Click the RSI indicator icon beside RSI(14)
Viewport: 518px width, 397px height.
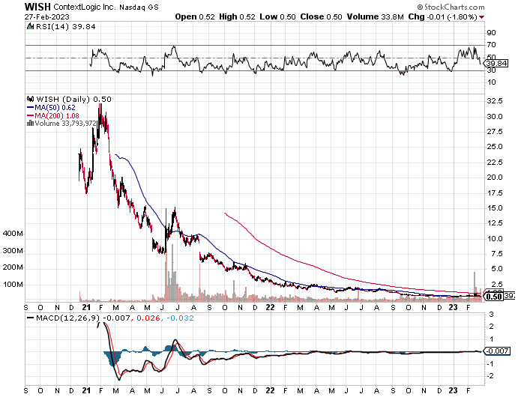click(30, 26)
